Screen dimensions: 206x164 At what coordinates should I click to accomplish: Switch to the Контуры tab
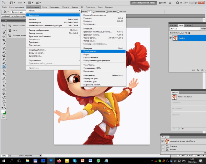[173, 25]
